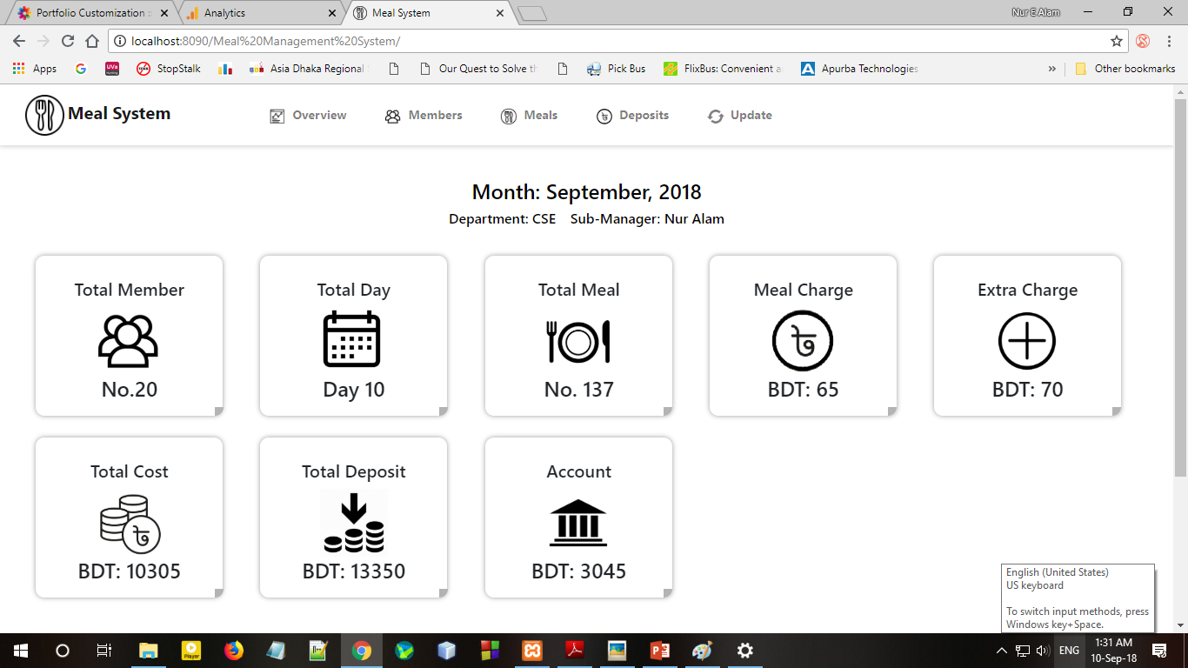Click the scrollbar down arrow
This screenshot has height=668, width=1188.
click(1181, 625)
